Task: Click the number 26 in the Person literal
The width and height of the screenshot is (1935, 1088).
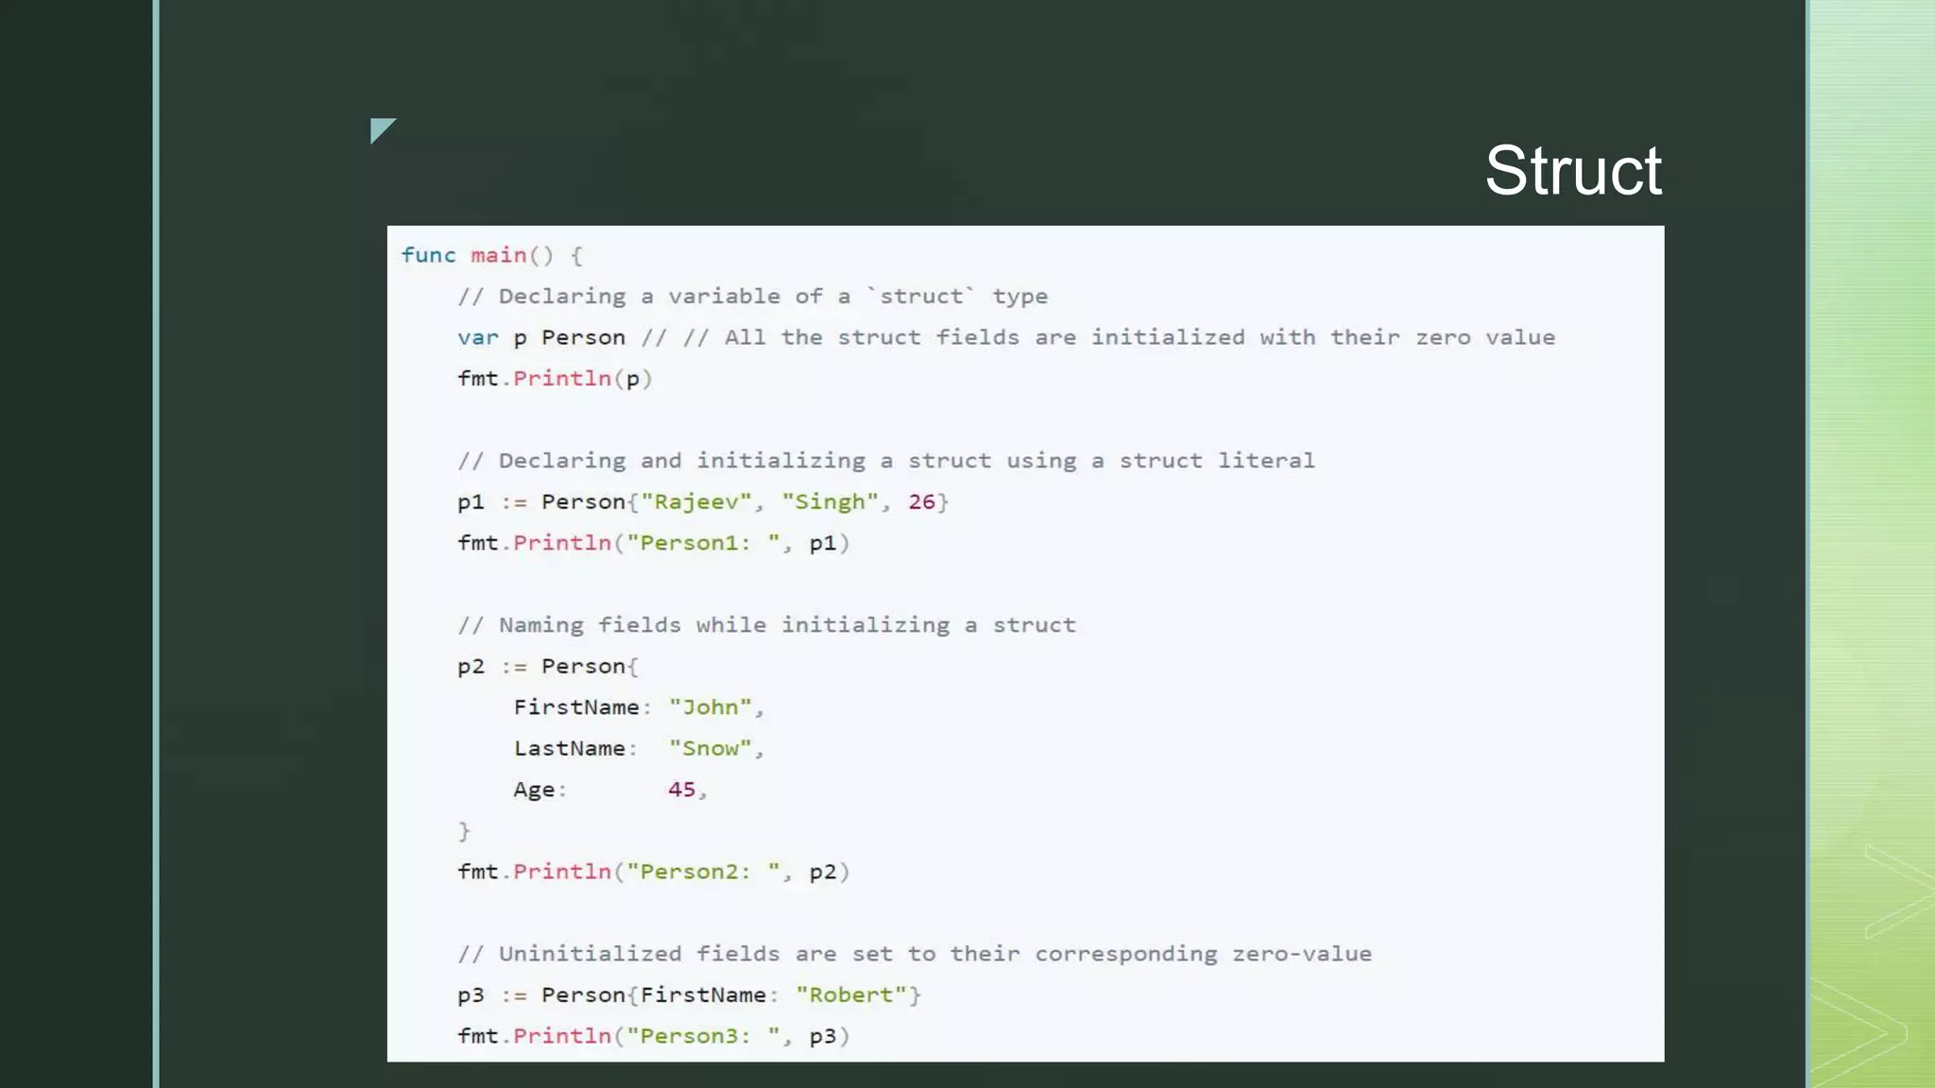Action: 921,501
